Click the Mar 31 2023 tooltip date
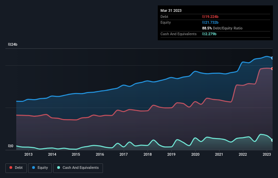Image resolution: width=278 pixels, height=178 pixels. pyautogui.click(x=171, y=10)
